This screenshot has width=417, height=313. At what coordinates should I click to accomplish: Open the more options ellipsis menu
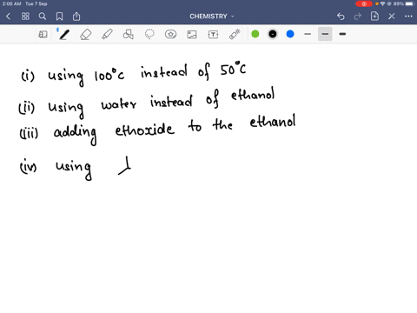(408, 17)
